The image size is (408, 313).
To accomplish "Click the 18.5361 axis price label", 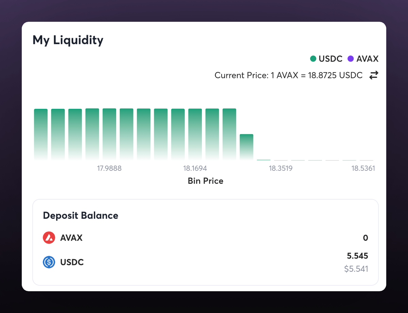I will click(x=363, y=168).
